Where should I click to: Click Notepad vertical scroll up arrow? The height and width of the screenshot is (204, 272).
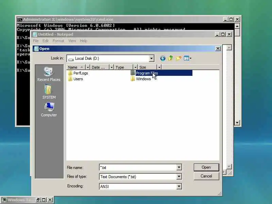pyautogui.click(x=229, y=48)
